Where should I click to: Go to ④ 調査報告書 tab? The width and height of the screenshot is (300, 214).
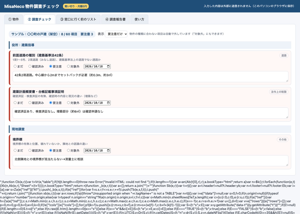pos(115,19)
